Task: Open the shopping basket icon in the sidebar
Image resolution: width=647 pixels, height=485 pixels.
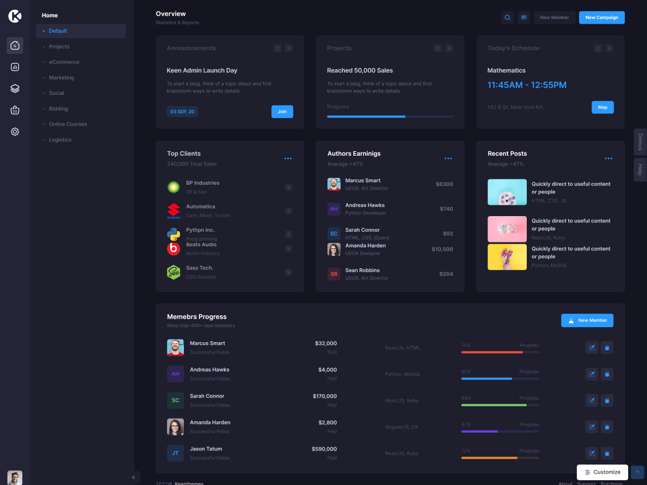Action: [x=15, y=110]
